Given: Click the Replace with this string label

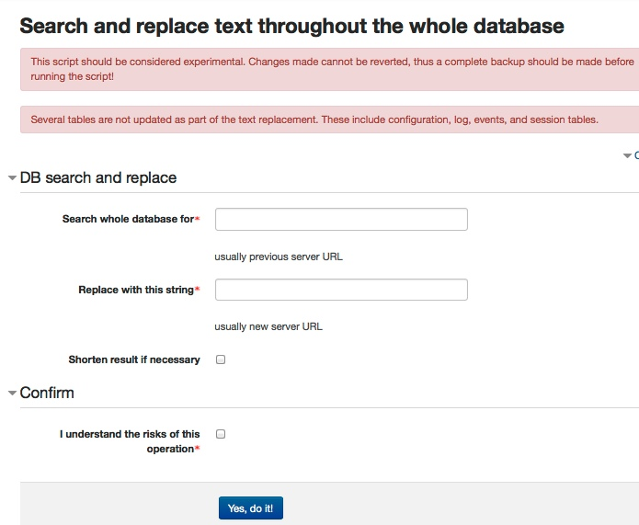Looking at the screenshot, I should [x=136, y=290].
